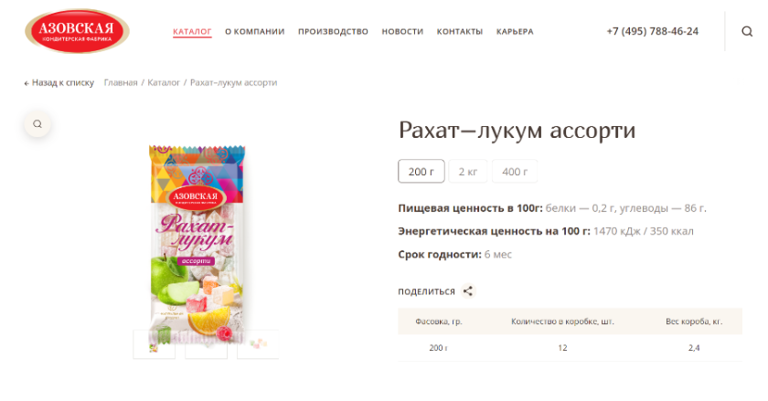Click the Каталог breadcrumb link

(x=164, y=83)
